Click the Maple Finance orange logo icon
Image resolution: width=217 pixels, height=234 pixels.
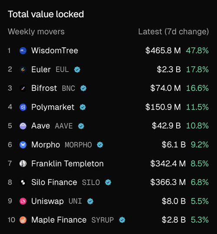click(x=23, y=220)
